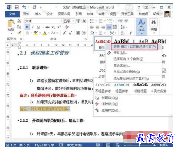Open the Help question mark

click(139, 7)
